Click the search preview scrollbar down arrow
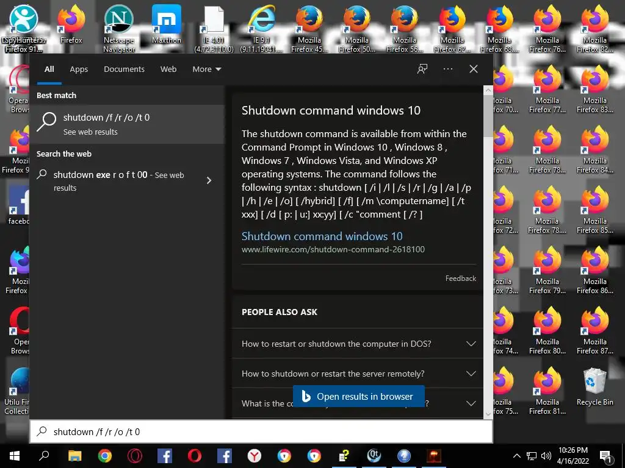The height and width of the screenshot is (468, 625). pos(488,414)
